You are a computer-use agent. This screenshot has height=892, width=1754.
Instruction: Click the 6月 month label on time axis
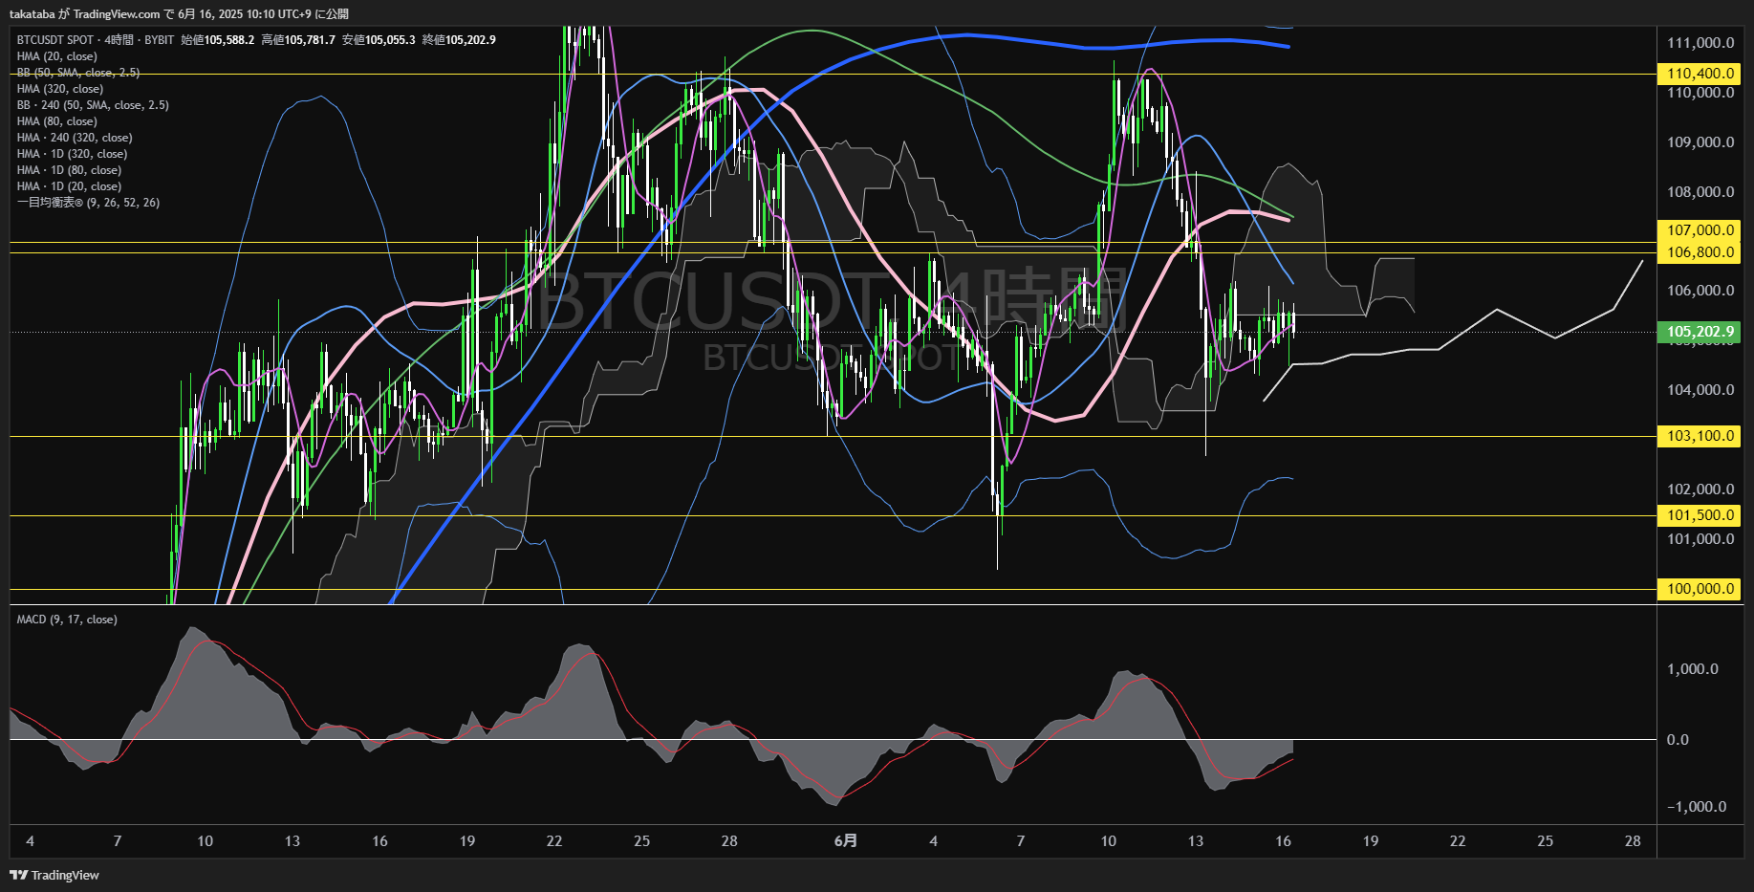click(846, 841)
